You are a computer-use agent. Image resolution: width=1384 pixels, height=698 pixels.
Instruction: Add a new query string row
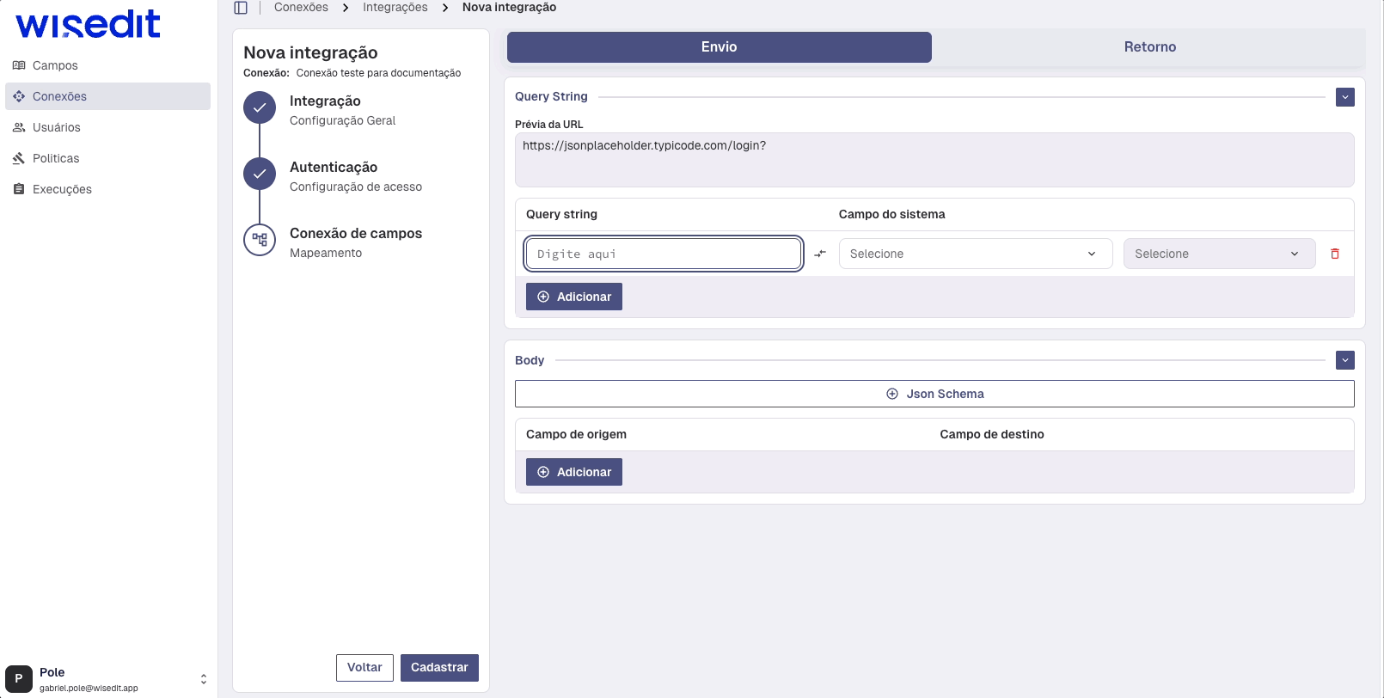[574, 297]
